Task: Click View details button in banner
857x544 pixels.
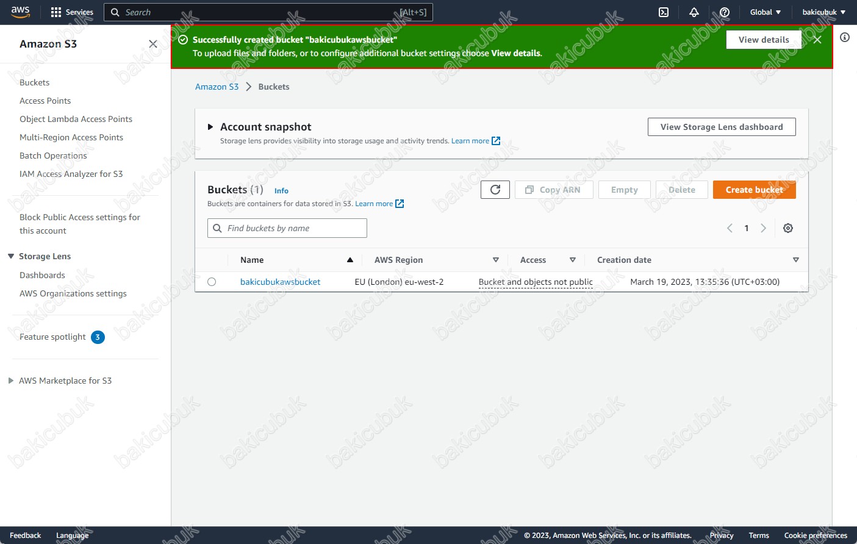Action: tap(764, 40)
